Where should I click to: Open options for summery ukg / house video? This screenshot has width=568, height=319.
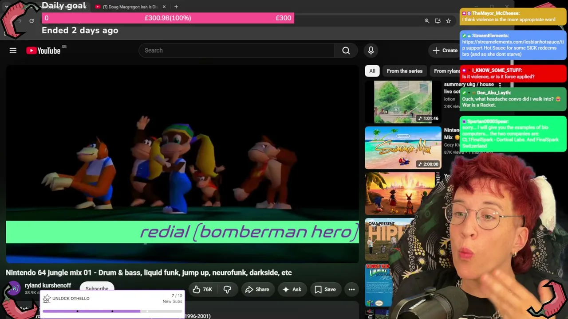500,85
